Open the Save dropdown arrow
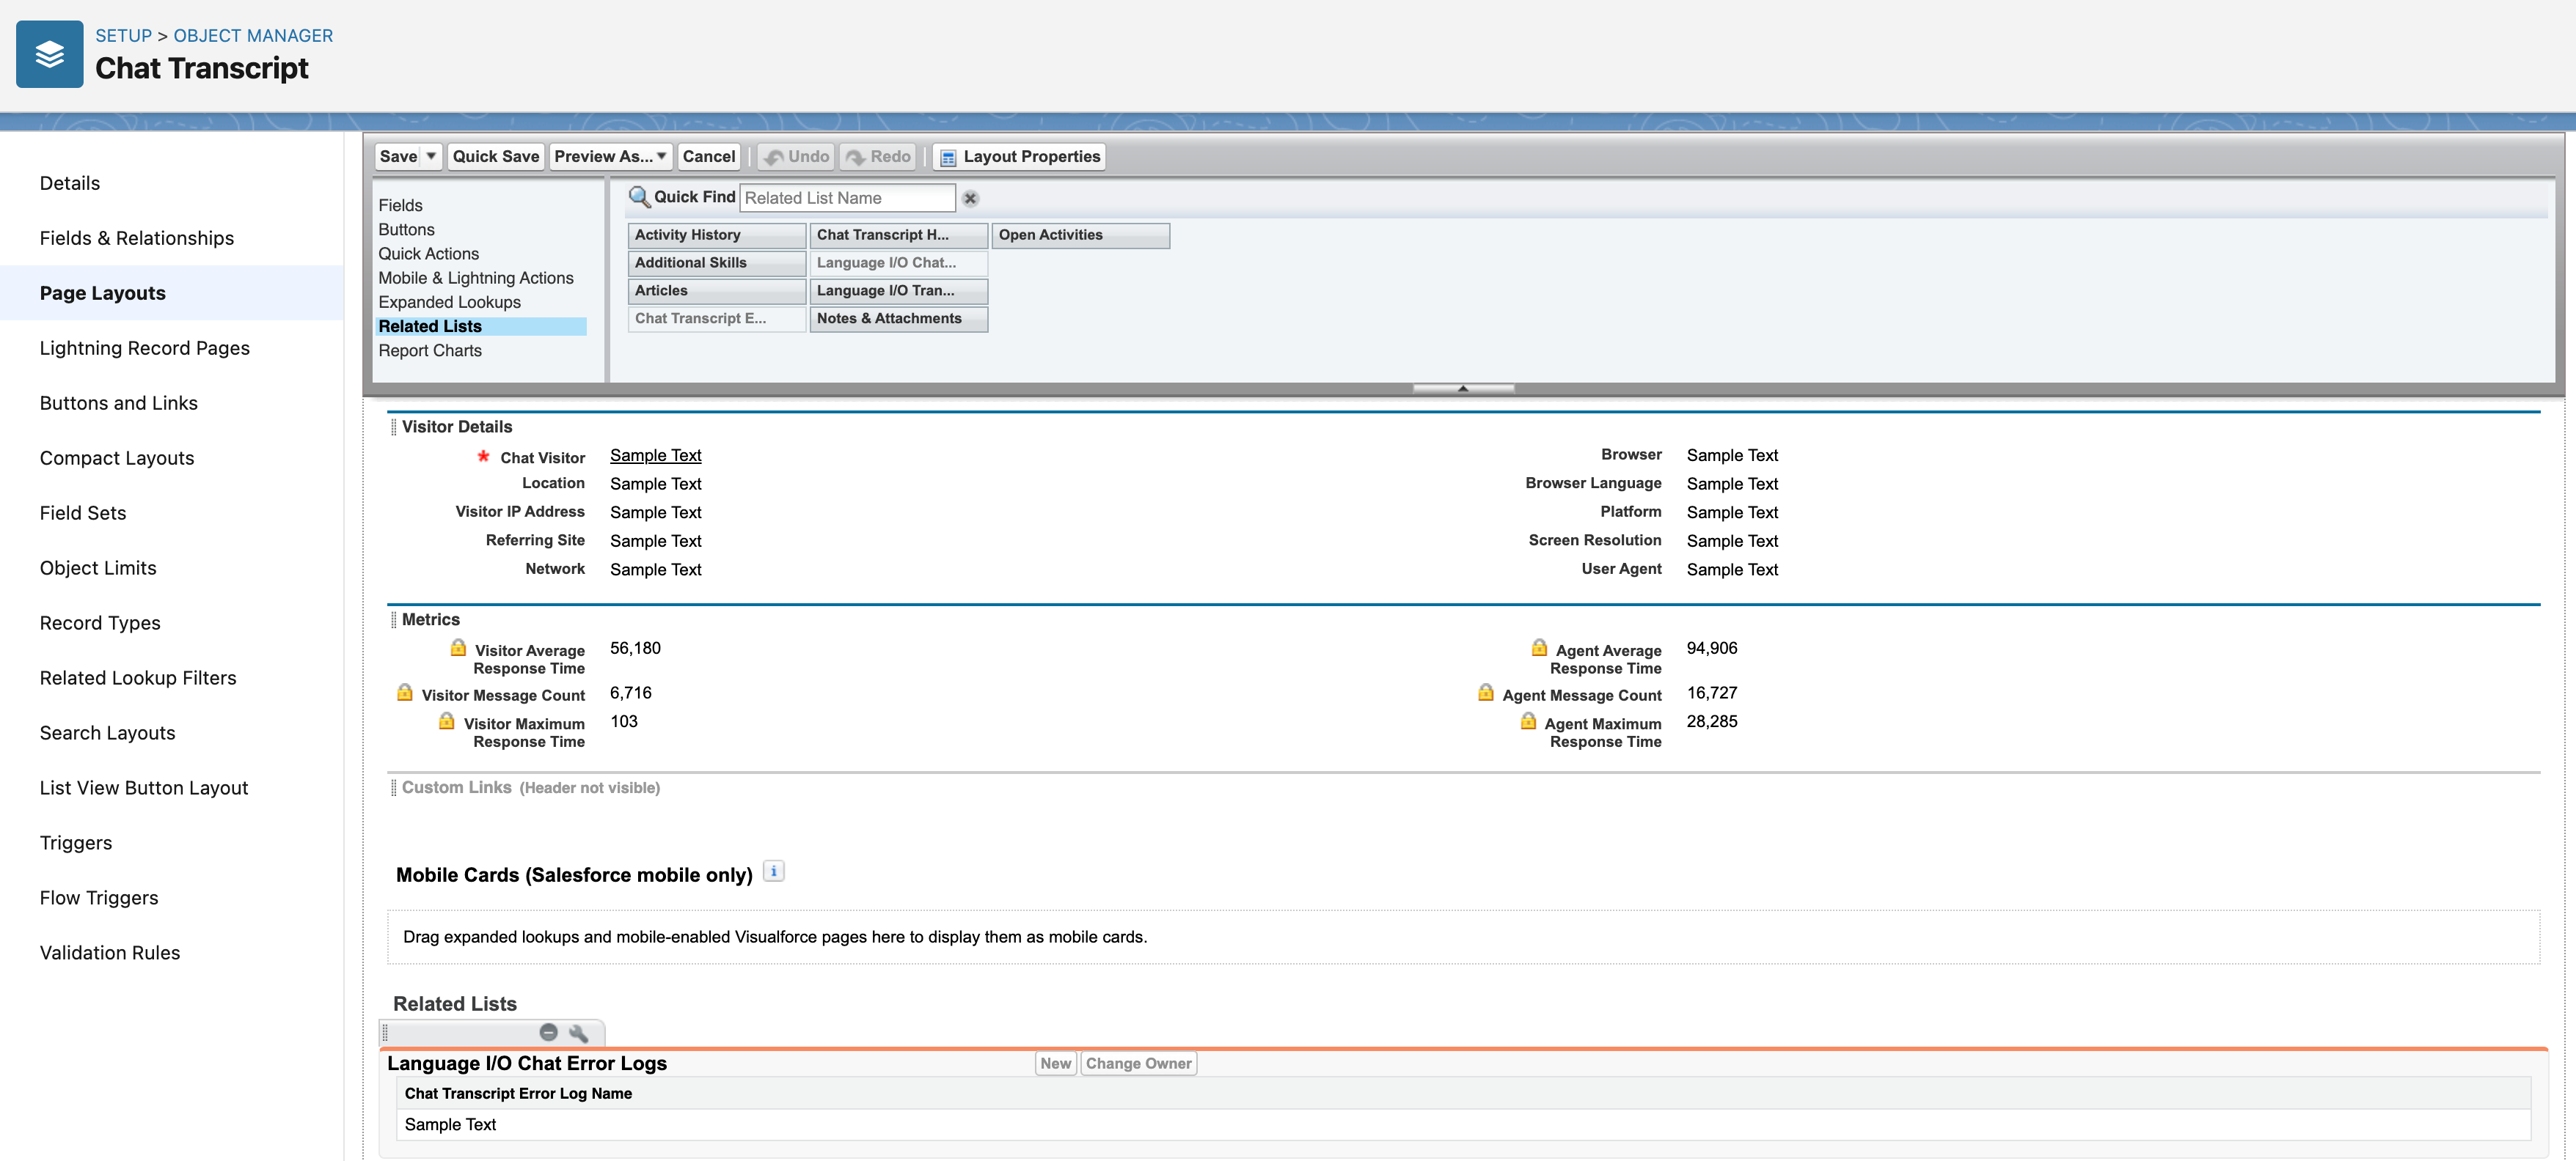This screenshot has width=2576, height=1161. tap(431, 157)
